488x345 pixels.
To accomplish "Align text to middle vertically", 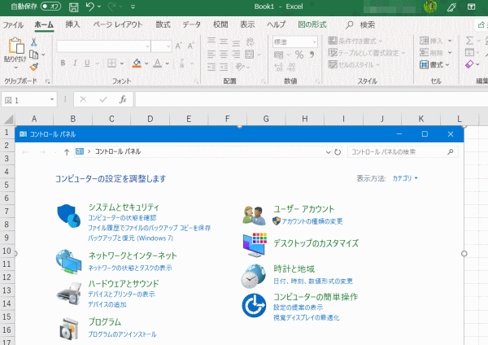I will [x=224, y=41].
